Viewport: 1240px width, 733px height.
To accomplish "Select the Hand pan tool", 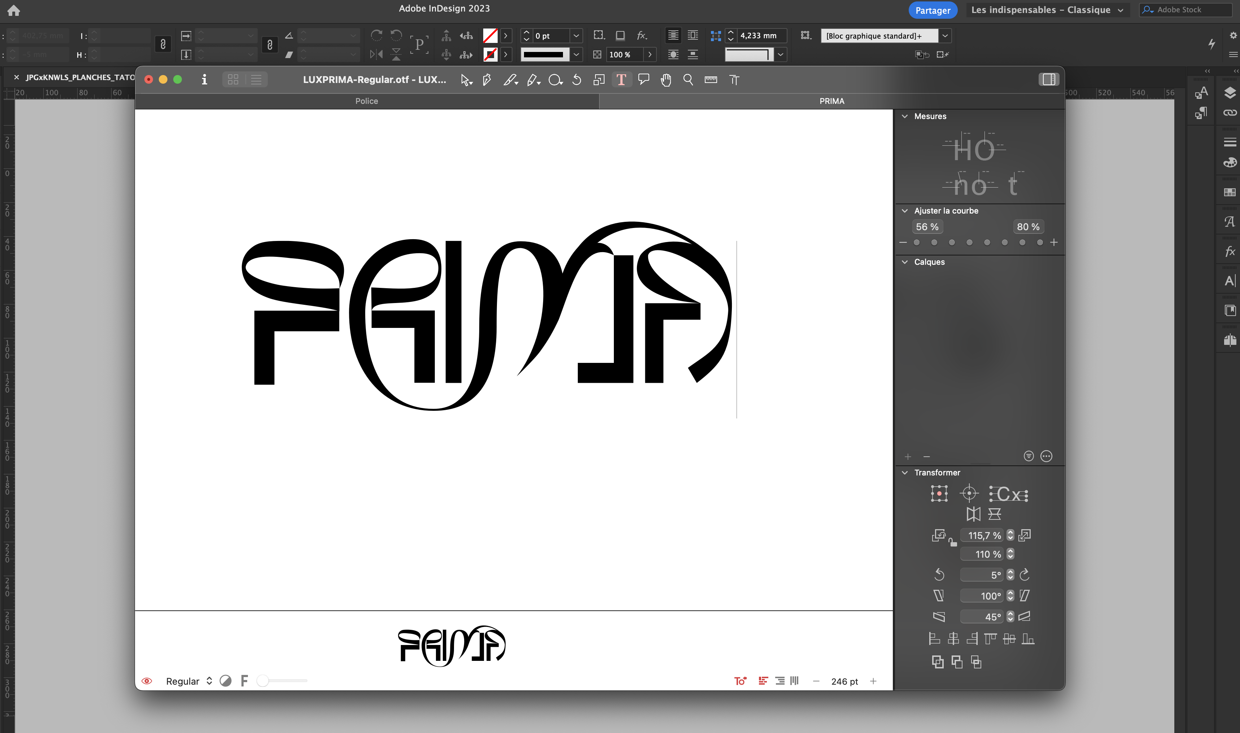I will pyautogui.click(x=666, y=79).
